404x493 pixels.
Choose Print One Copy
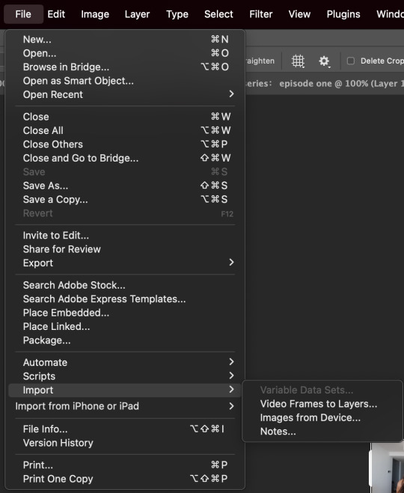pos(125,479)
